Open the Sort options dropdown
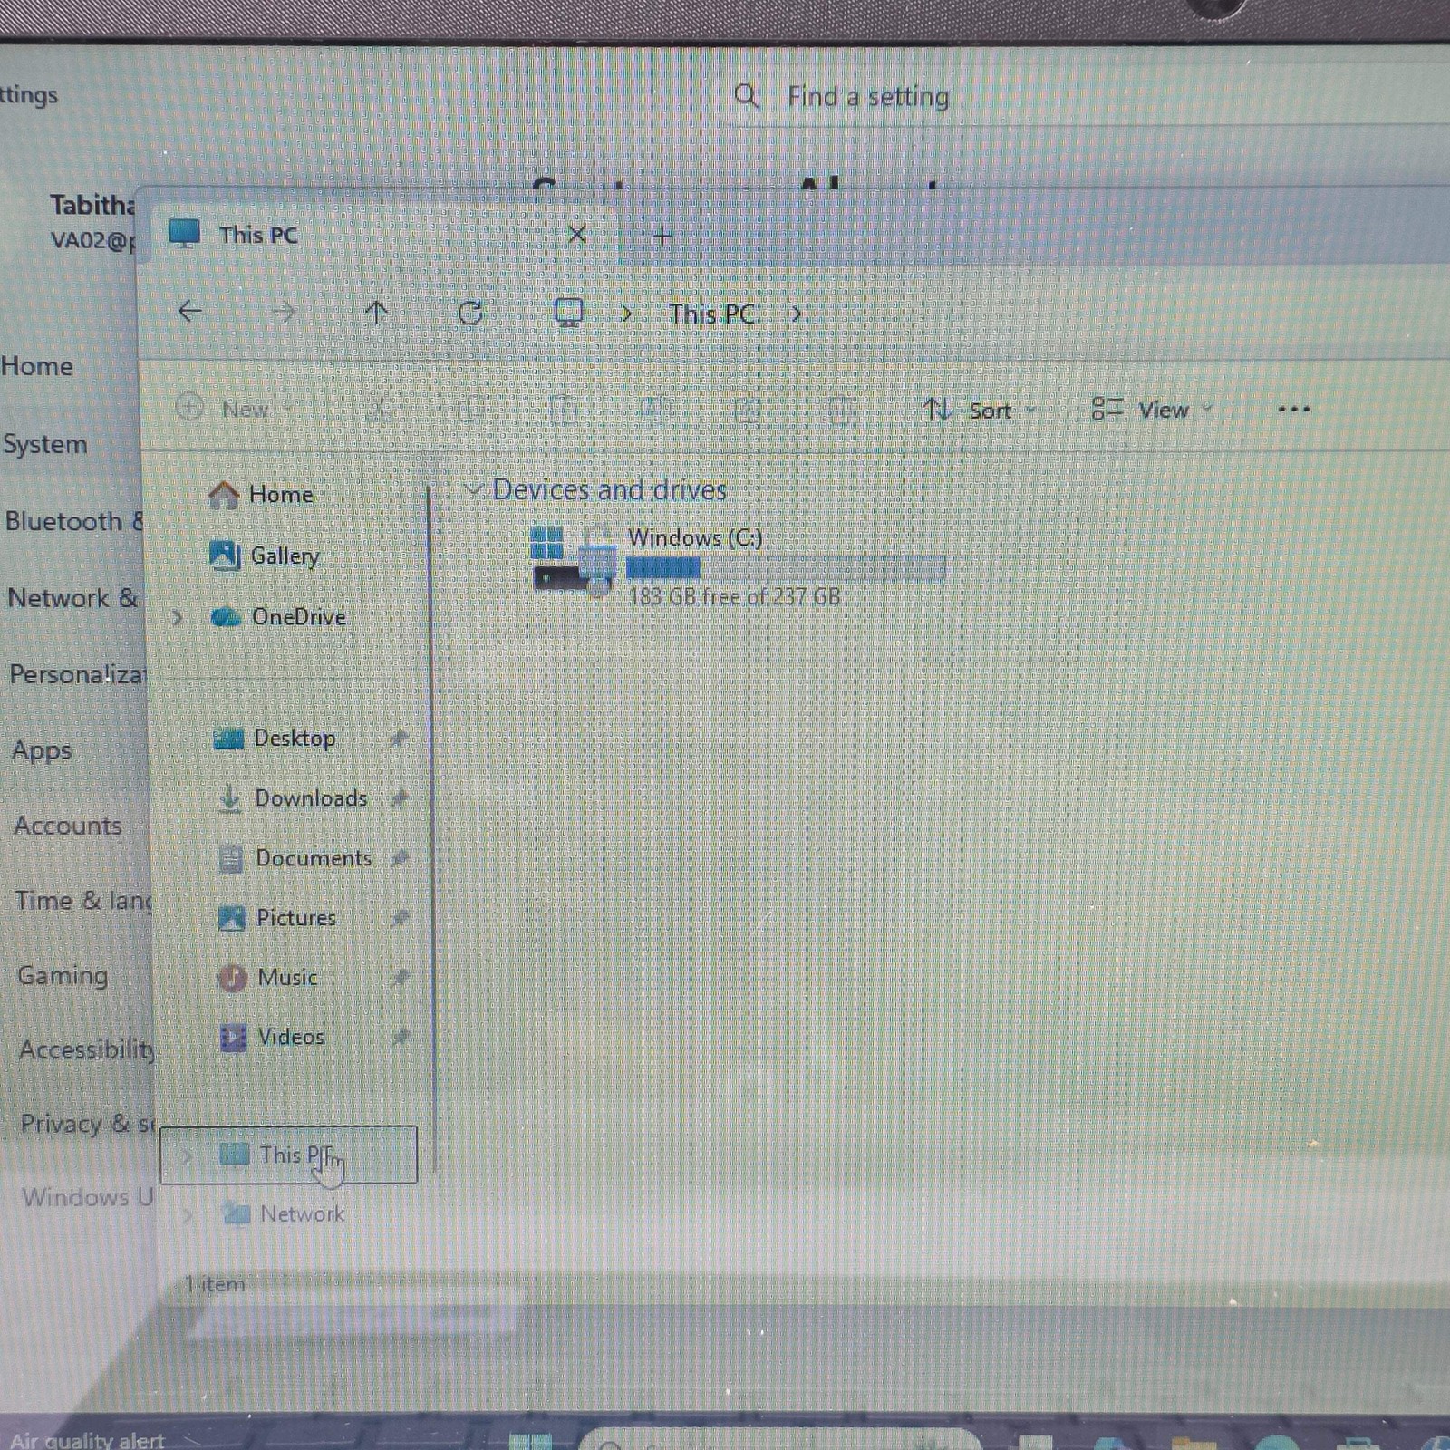The height and width of the screenshot is (1450, 1450). (x=979, y=411)
